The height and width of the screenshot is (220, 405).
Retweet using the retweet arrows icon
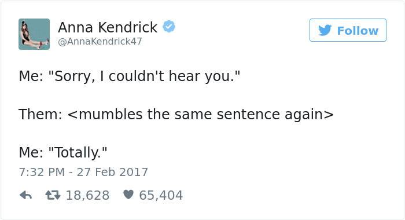click(x=53, y=195)
